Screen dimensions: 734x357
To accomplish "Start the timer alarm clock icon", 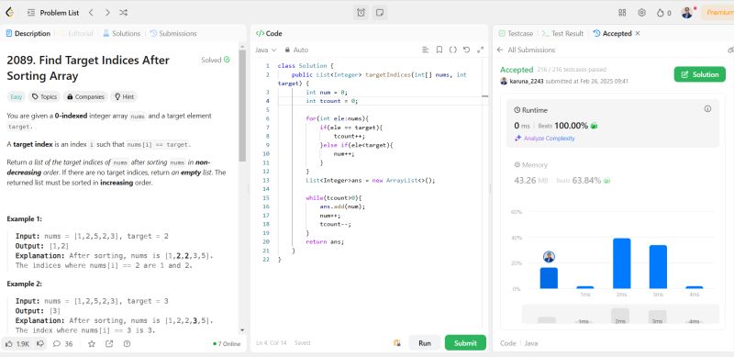I will click(361, 13).
